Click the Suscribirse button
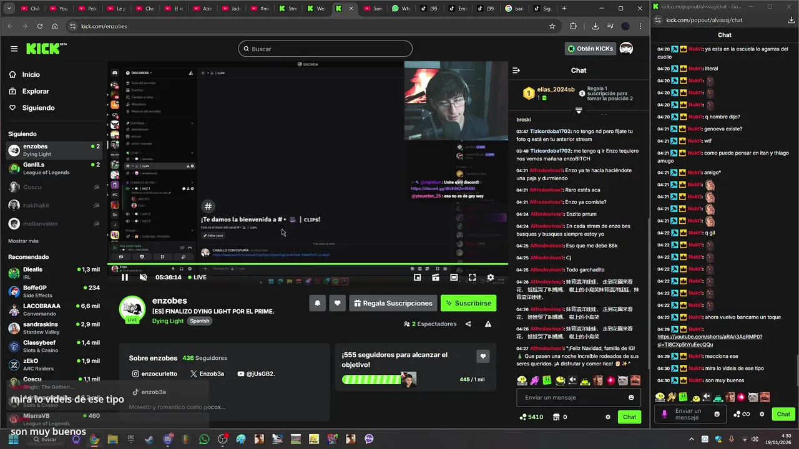The width and height of the screenshot is (799, 449). tap(468, 303)
